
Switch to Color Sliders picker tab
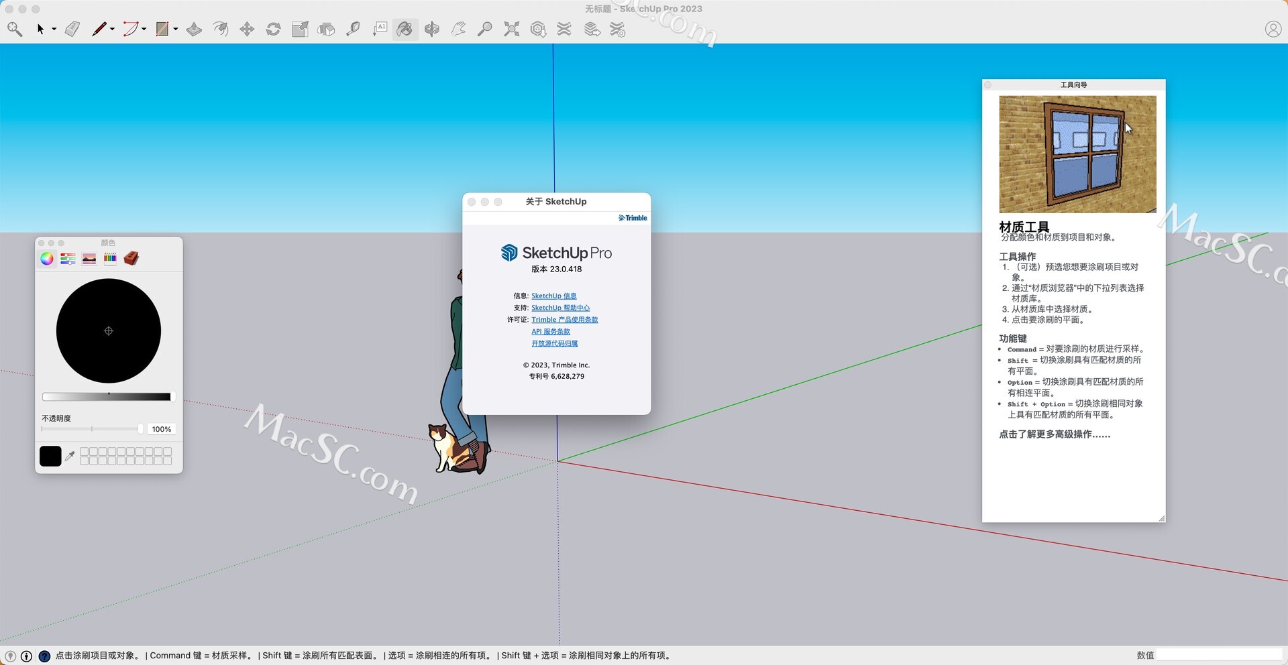[x=68, y=259]
